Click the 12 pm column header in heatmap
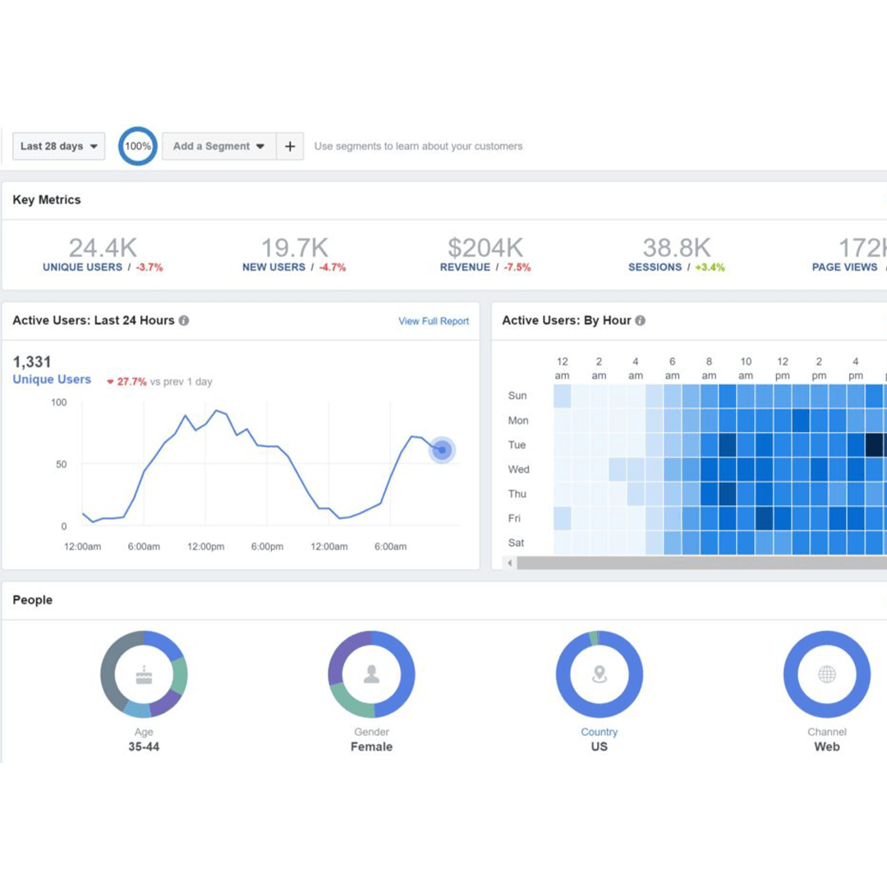Screen dimensions: 887x887 (x=783, y=368)
